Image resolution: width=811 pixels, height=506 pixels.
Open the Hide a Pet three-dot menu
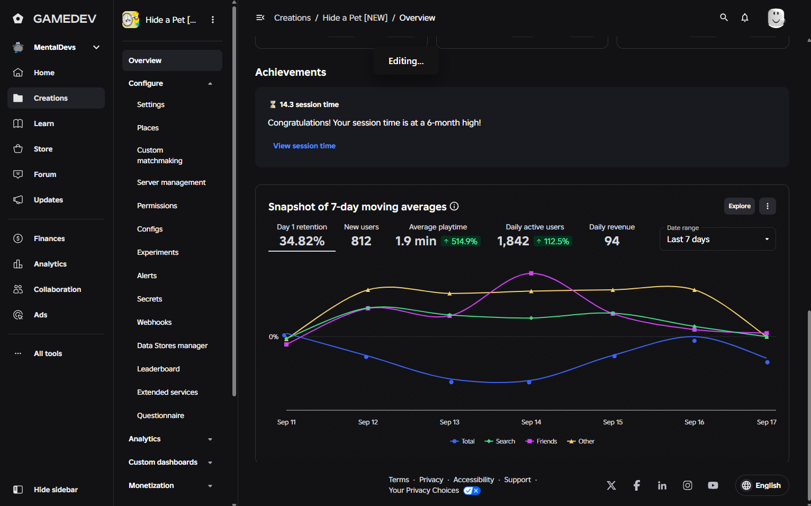click(213, 20)
